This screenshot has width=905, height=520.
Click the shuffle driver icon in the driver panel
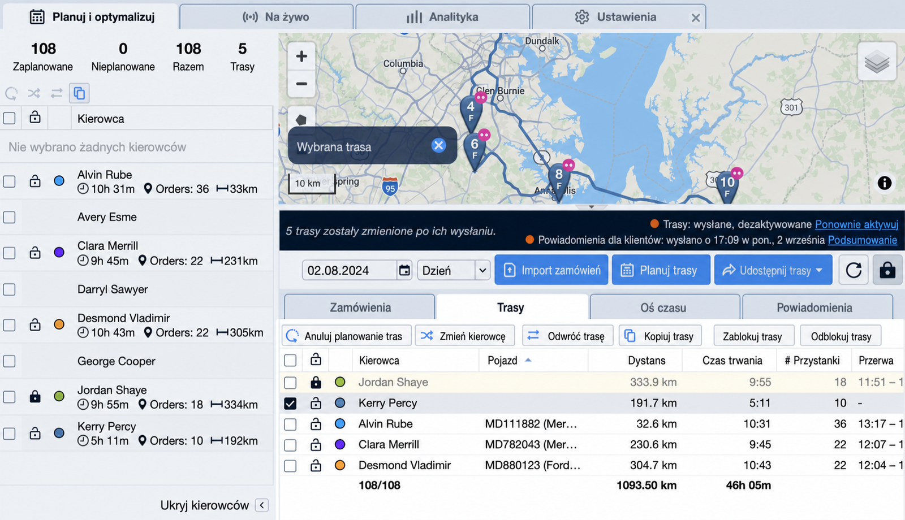coord(34,93)
